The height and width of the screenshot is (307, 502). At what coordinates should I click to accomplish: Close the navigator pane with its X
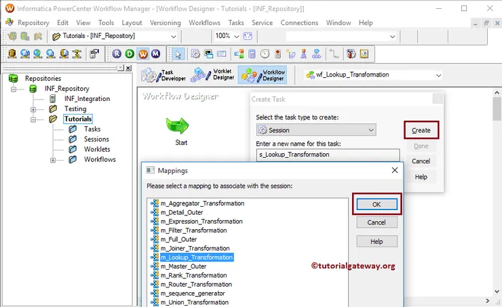pyautogui.click(x=128, y=68)
